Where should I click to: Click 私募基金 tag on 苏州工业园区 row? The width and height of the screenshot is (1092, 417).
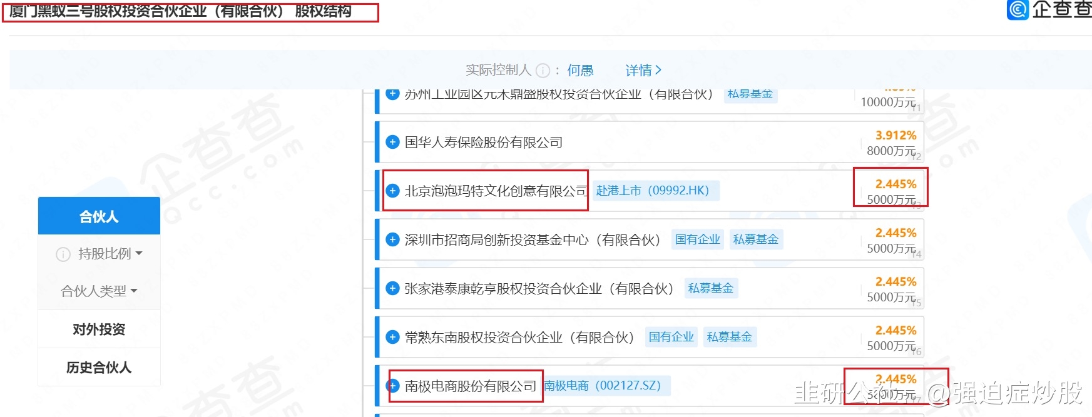tap(750, 94)
